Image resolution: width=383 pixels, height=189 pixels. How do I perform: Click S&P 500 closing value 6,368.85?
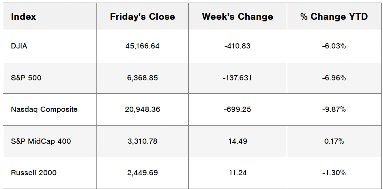click(x=142, y=78)
